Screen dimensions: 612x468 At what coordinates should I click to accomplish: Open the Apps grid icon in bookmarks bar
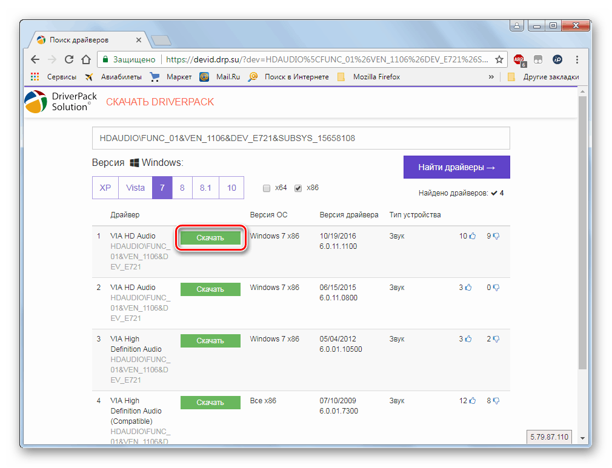click(x=35, y=77)
